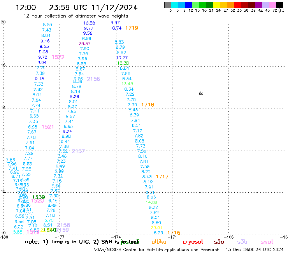Click the '12:00 – 23:59 UTC 11/12/2024' title
Screen dimensions: 288x253
[77, 7]
